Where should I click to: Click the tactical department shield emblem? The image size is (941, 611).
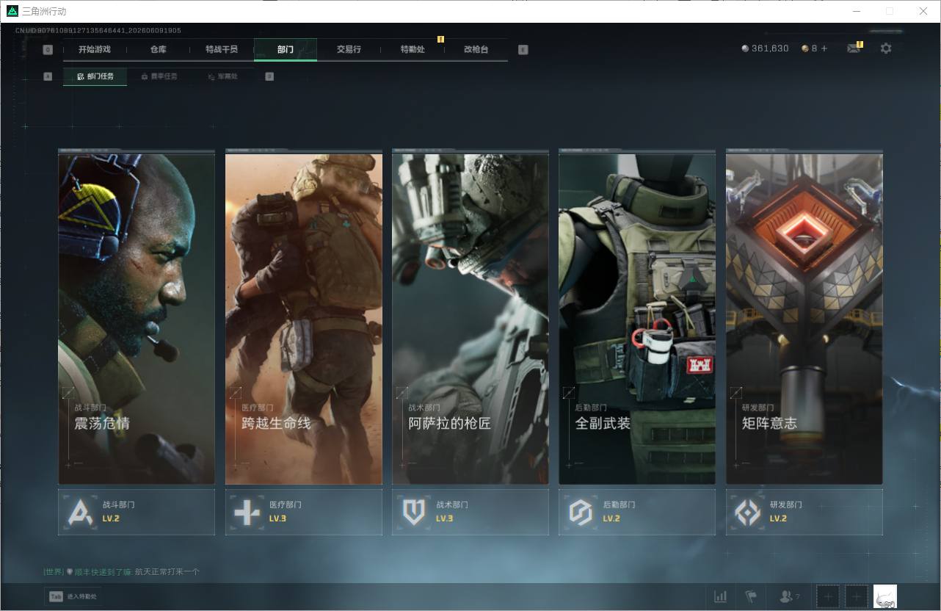(414, 512)
